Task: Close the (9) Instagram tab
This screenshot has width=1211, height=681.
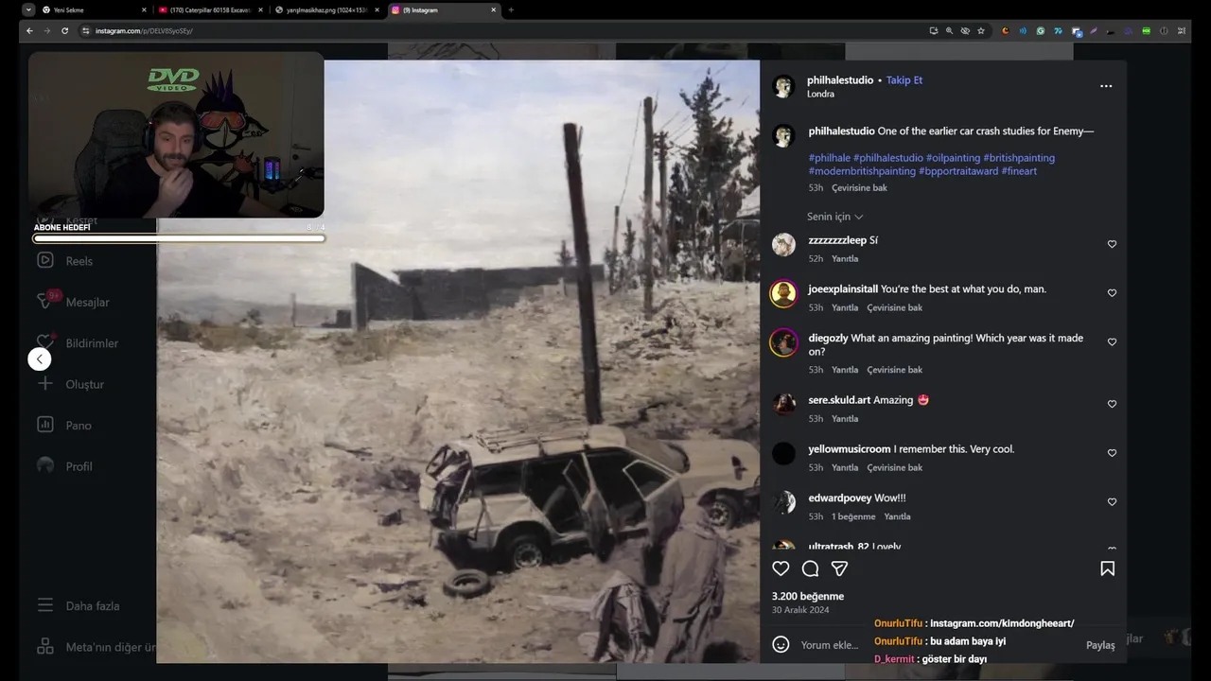Action: pyautogui.click(x=493, y=9)
